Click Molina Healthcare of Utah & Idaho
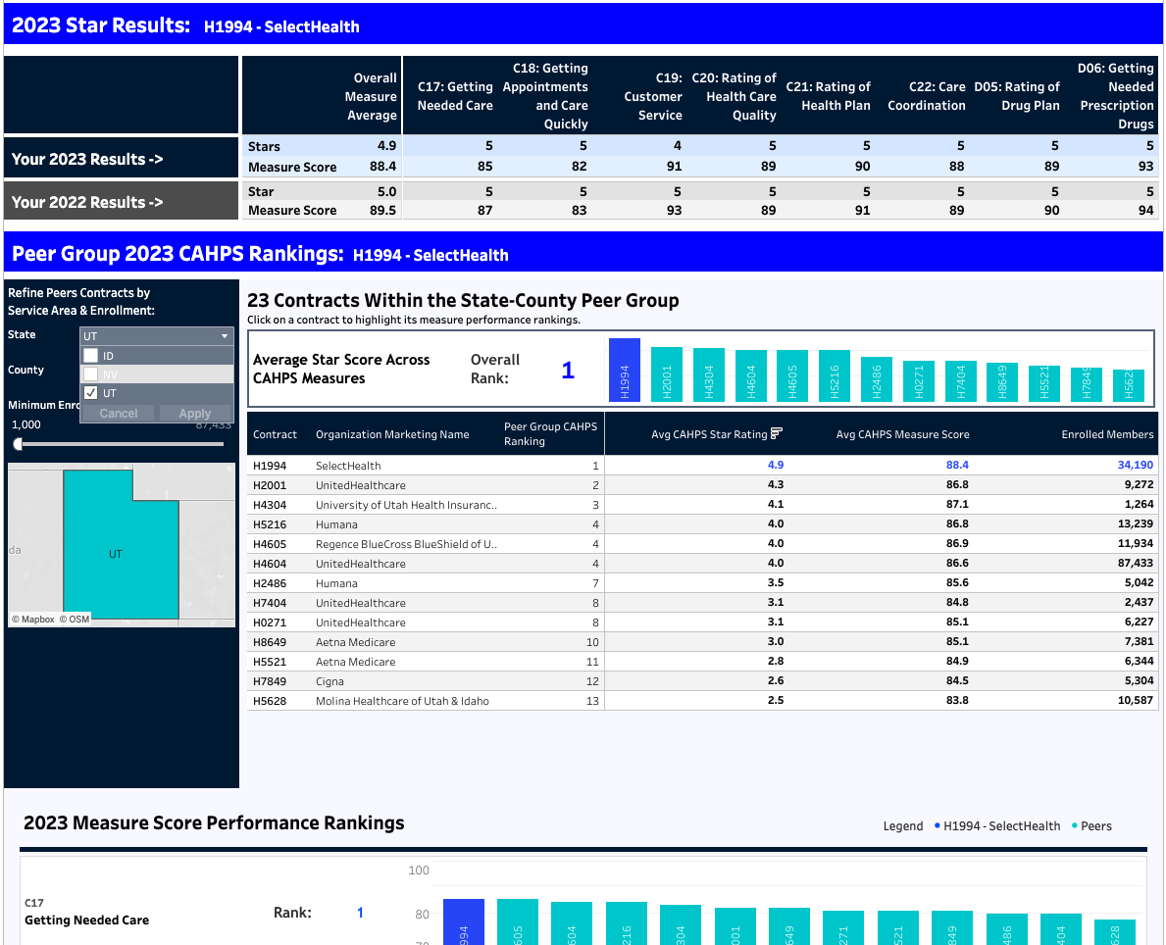The image size is (1166, 945). pos(402,701)
